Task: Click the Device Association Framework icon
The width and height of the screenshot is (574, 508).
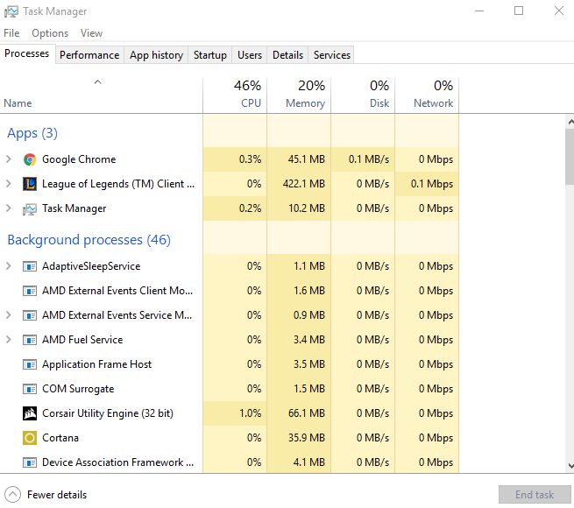Action: (x=30, y=462)
